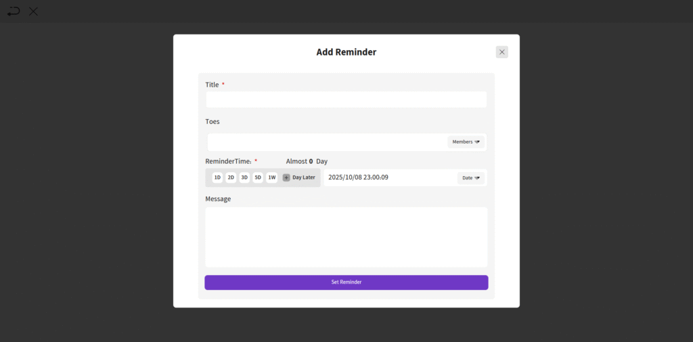Click the Add Reminder dialog heading
This screenshot has height=342, width=693.
[x=346, y=52]
